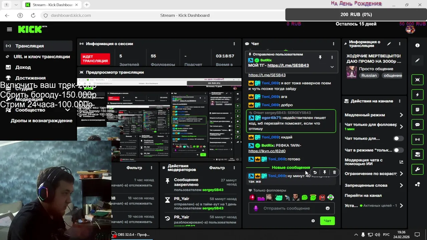Open Channel Actions three-dot menu
Screen dimensions: 427x240
(400, 101)
